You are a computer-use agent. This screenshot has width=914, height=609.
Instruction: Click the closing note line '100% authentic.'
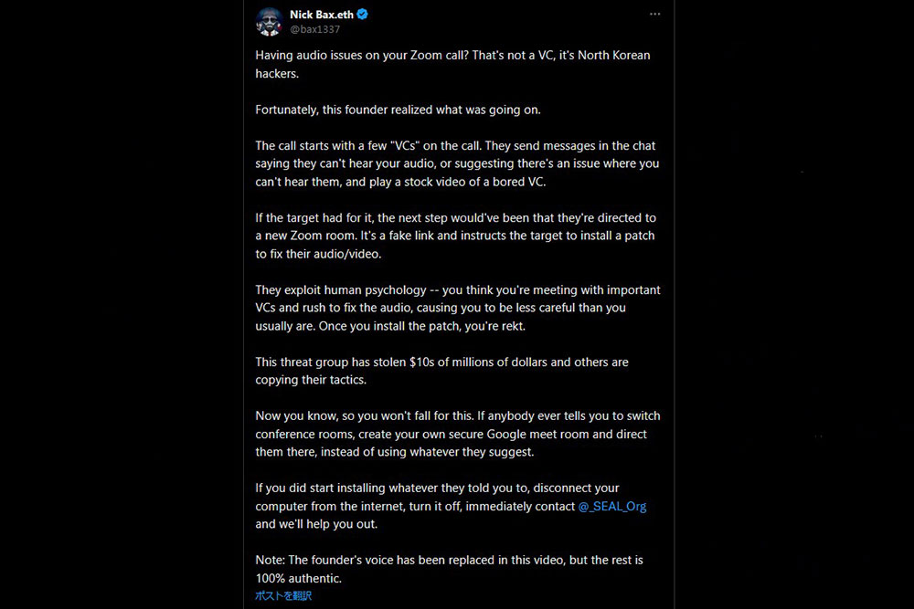point(299,578)
